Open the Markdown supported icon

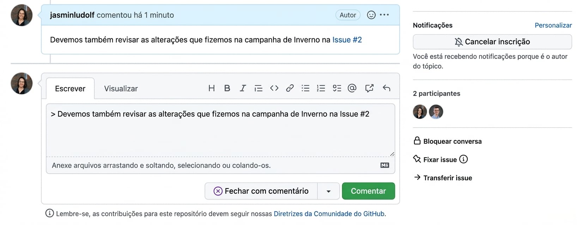pos(385,165)
